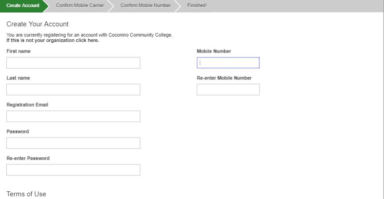Screen dimensions: 384x199
Task: Click the Mobile Number label
Action: pyautogui.click(x=214, y=51)
